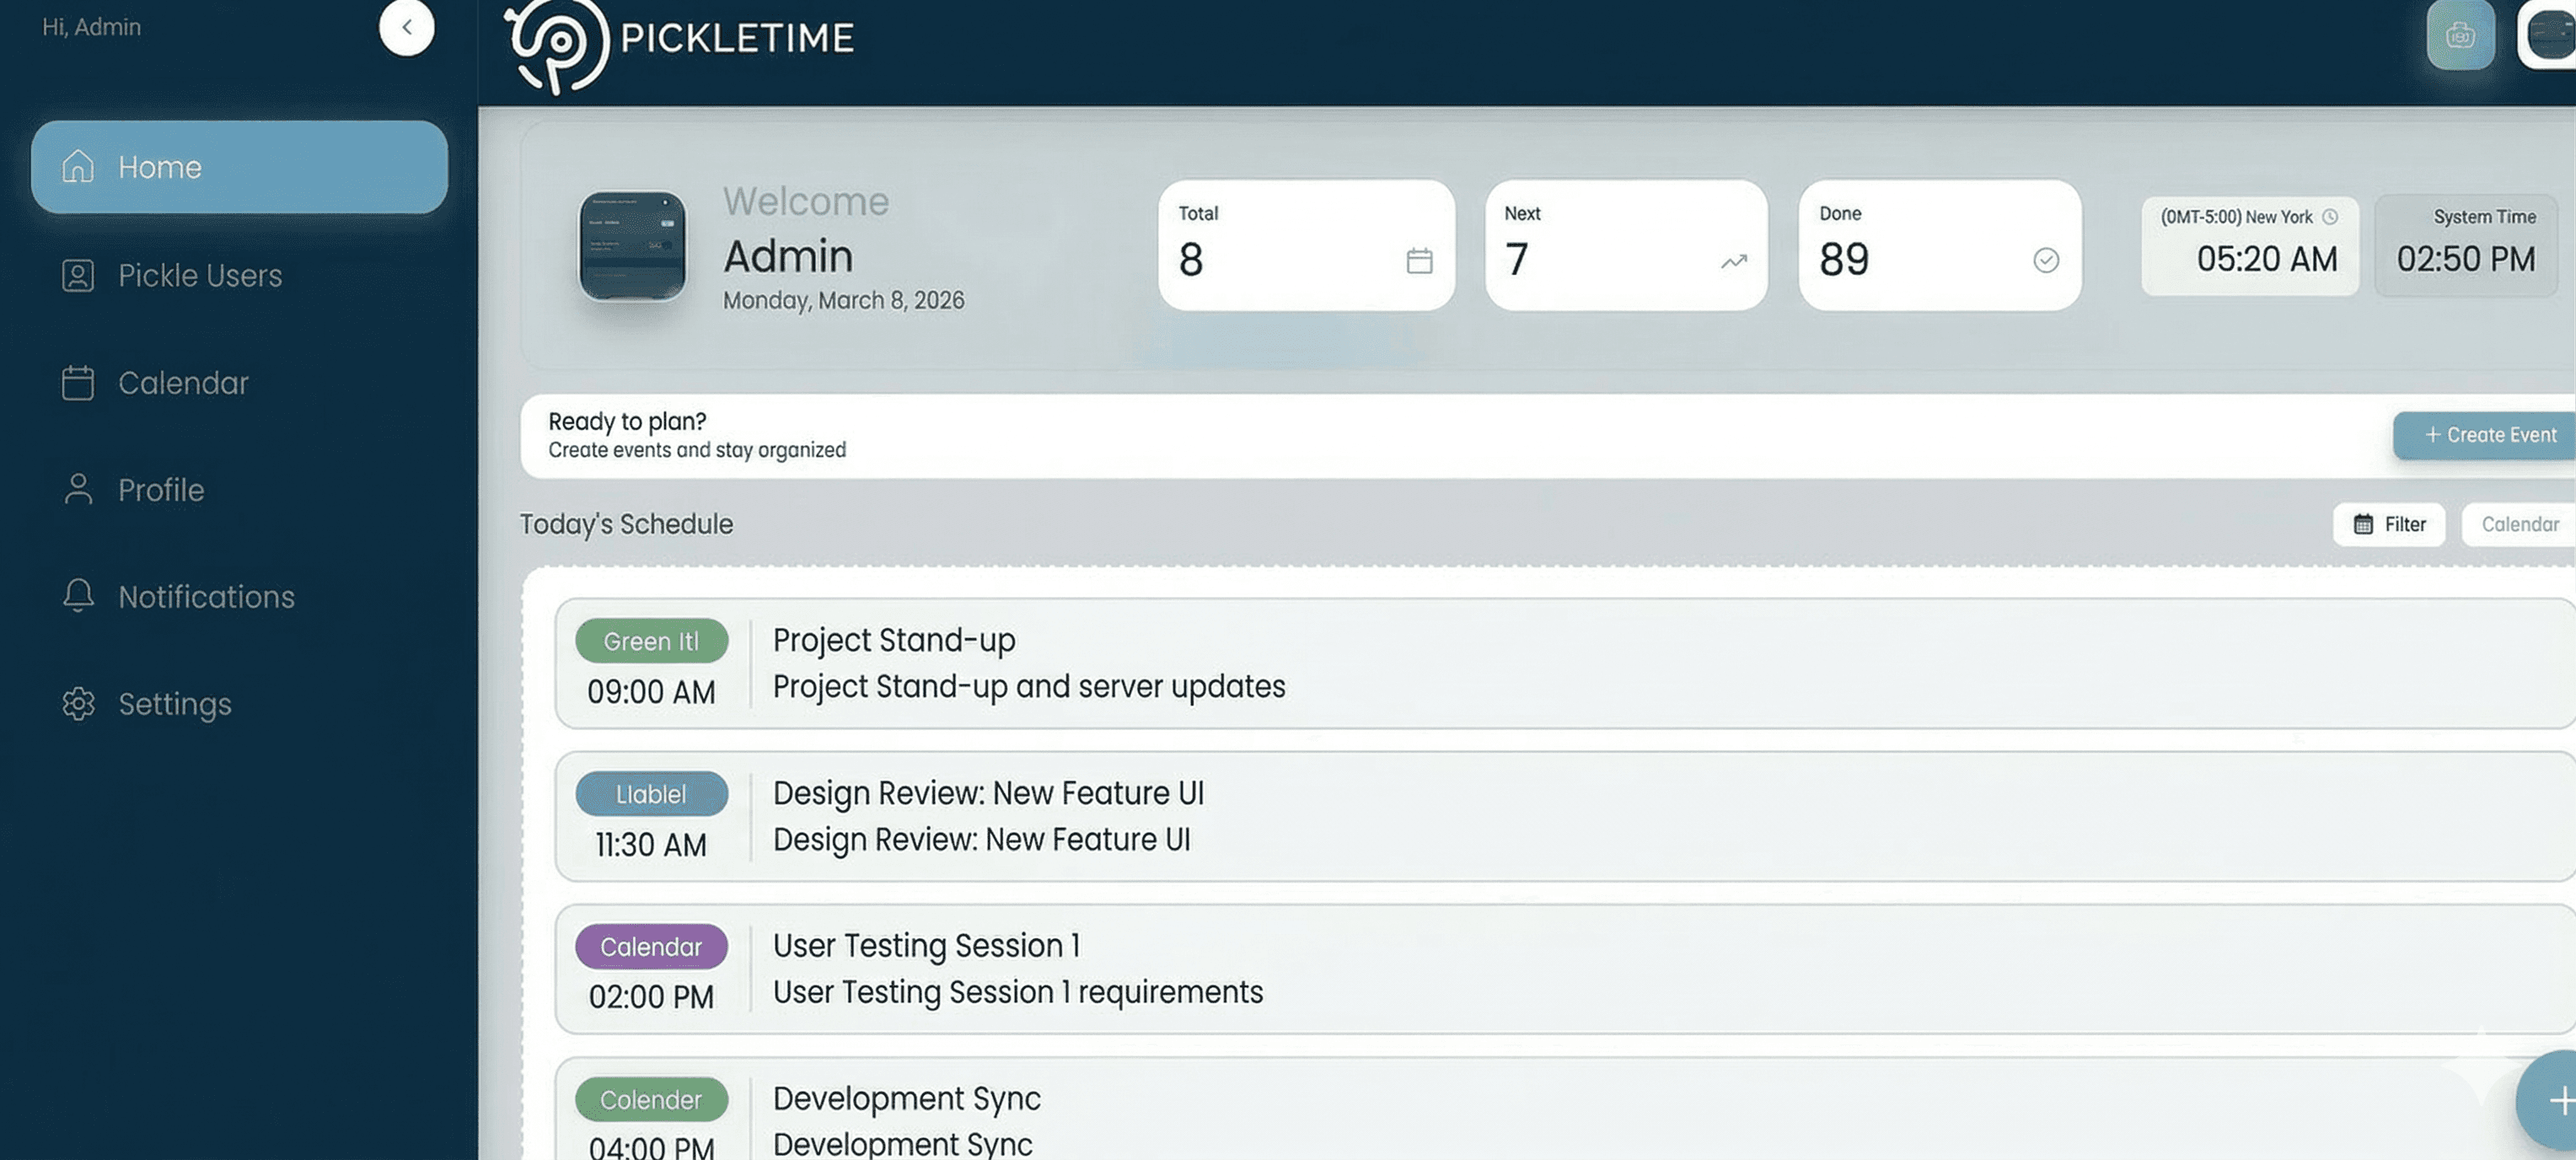Open Settings using the gear icon
This screenshot has height=1160, width=2576.
pos(79,704)
